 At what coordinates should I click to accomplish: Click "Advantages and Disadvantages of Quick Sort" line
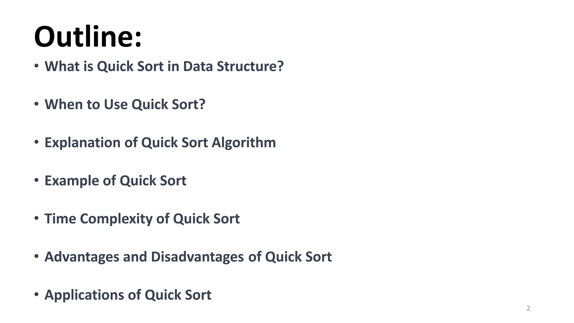pyautogui.click(x=188, y=257)
